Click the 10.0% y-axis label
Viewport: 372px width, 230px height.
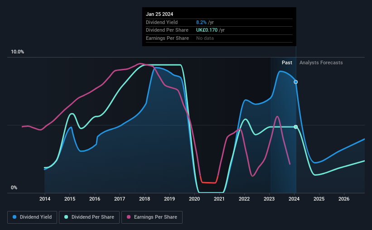[x=17, y=52]
